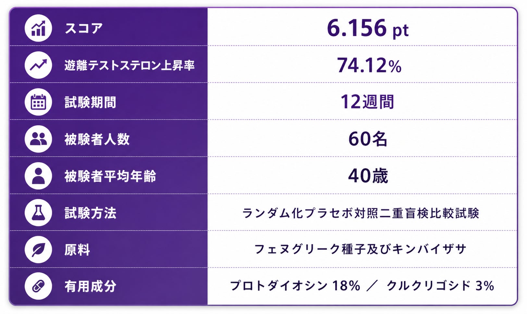Screen dimensions: 527x314
Task: Click the 6.156 pt score value
Action: tap(368, 28)
